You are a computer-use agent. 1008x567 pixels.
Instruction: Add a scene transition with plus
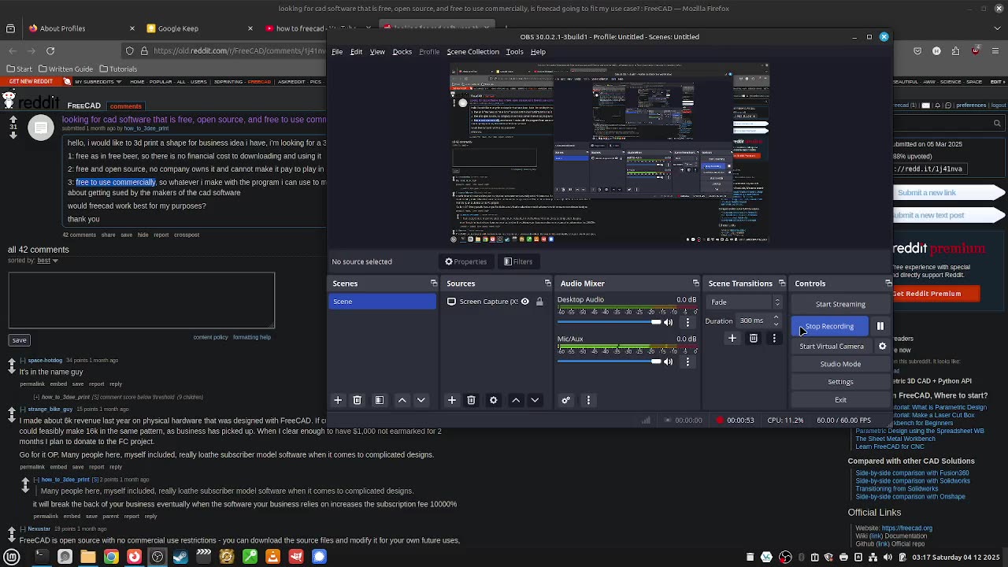click(x=732, y=338)
